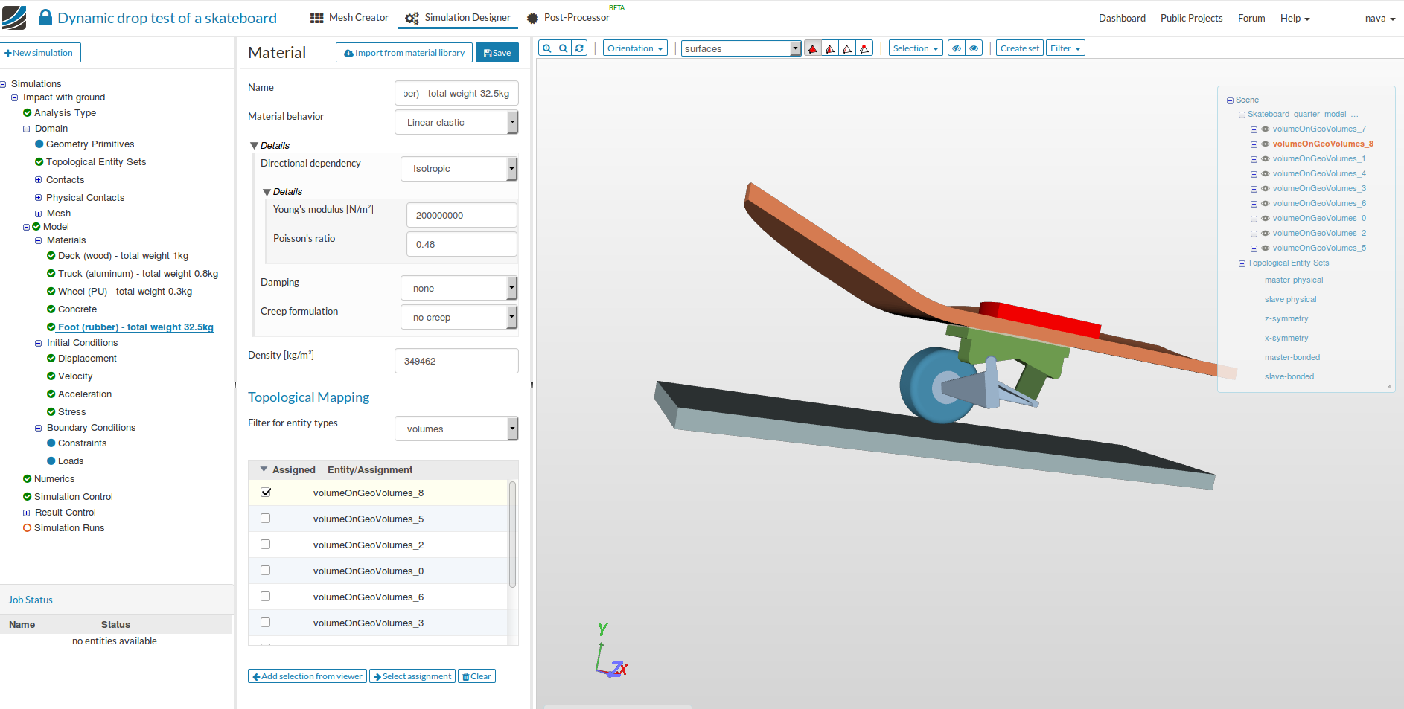Open the Directional dependency dropdown
Viewport: 1404px width, 709px height.
click(459, 169)
